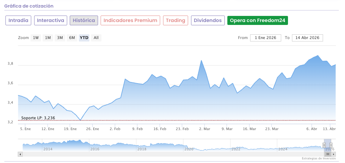The image size is (345, 163).
Task: Open the Intradía chart tab
Action: point(18,21)
